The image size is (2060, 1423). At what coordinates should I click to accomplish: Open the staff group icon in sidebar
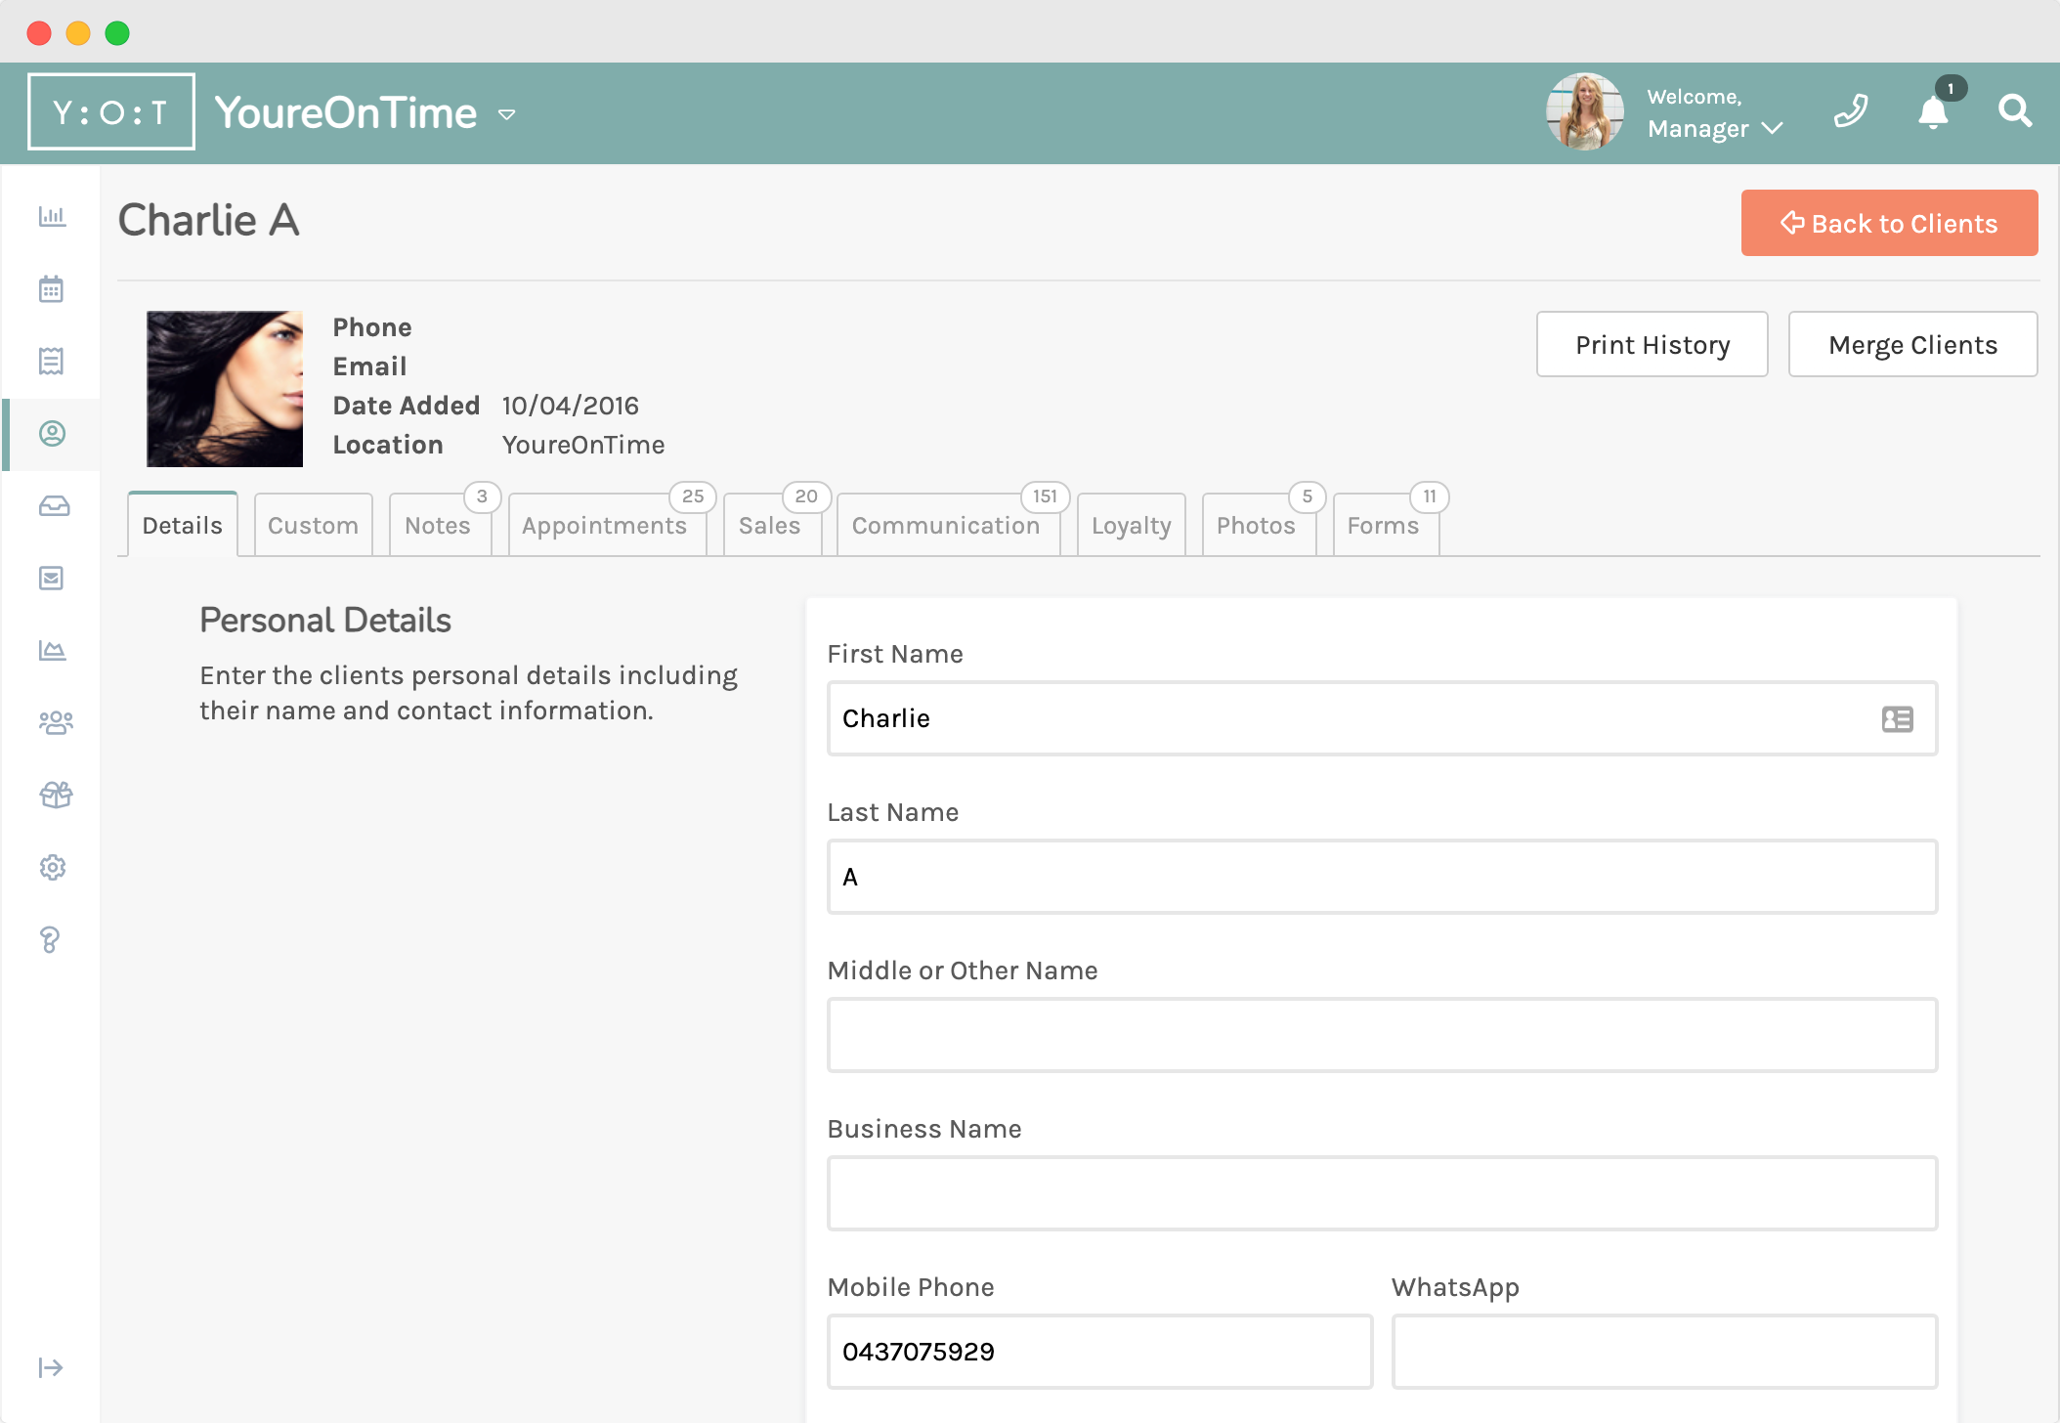(56, 722)
